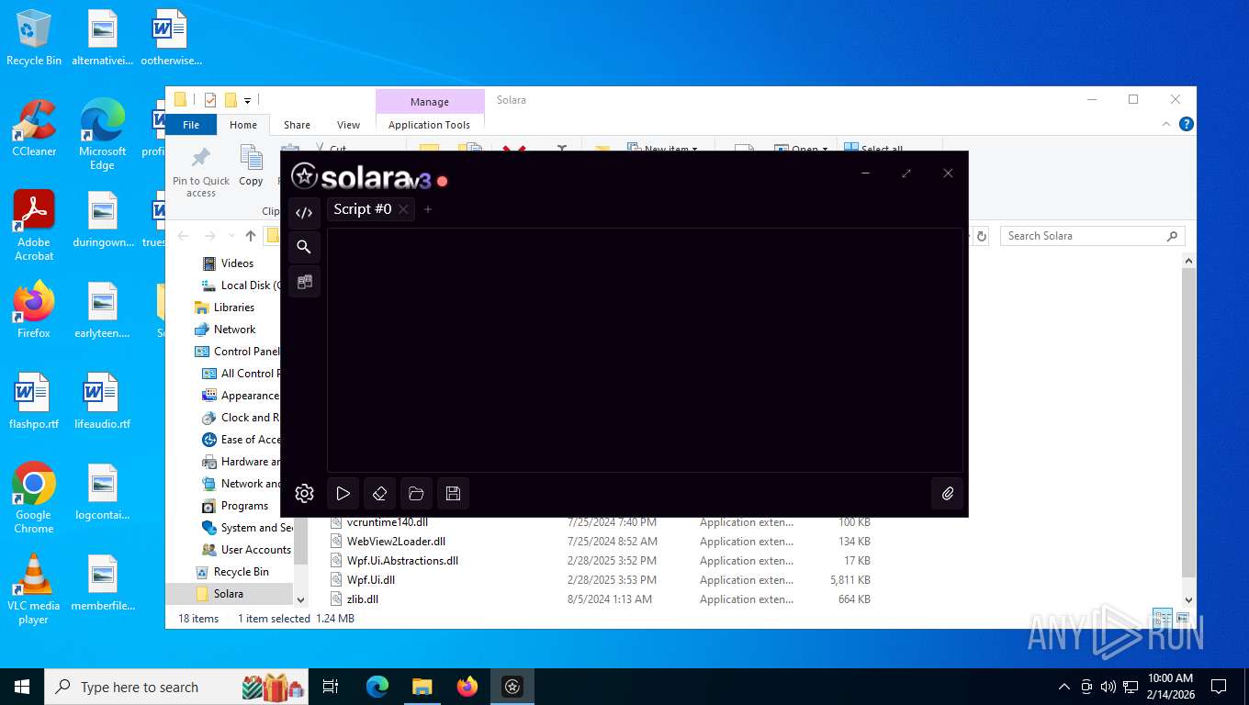Screen dimensions: 1249x705
Task: Open the File menu in Explorer
Action: 191,125
